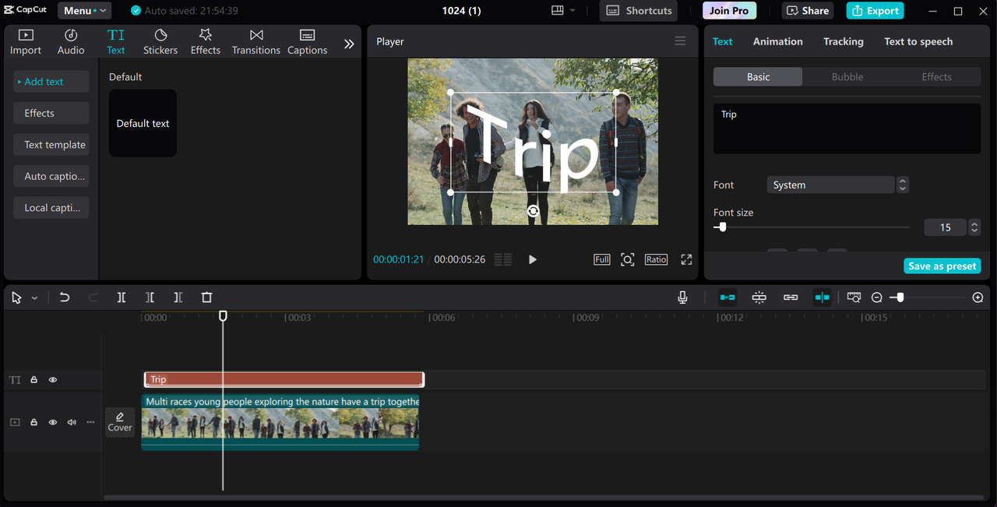Hide the text track with eye icon

click(53, 380)
